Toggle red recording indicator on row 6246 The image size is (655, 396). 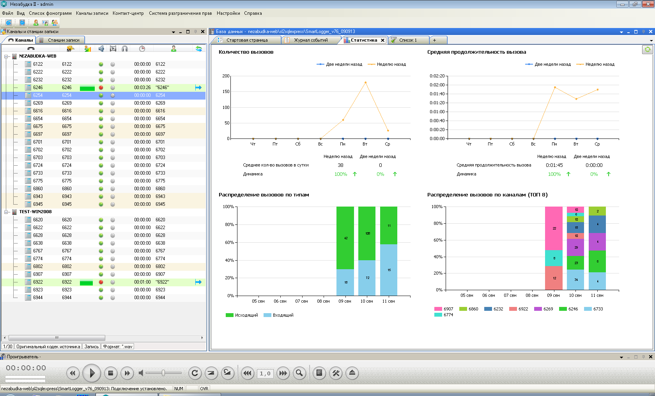[x=101, y=88]
